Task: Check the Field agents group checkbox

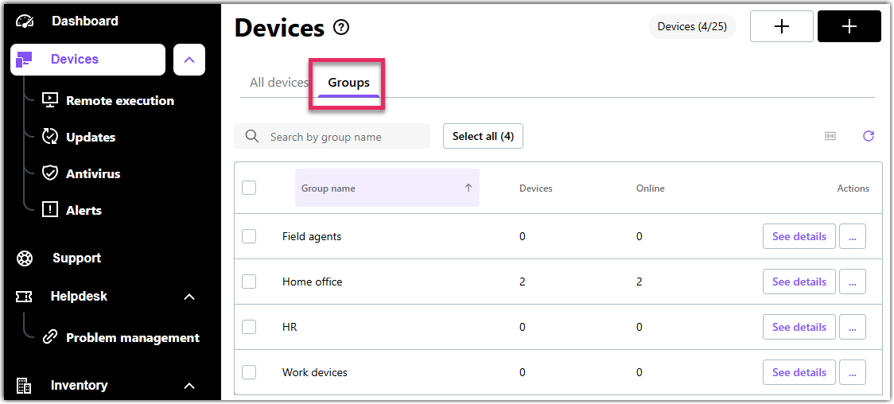Action: point(249,236)
